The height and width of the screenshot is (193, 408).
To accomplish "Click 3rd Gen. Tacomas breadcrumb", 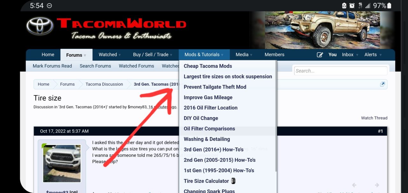I will (x=156, y=84).
